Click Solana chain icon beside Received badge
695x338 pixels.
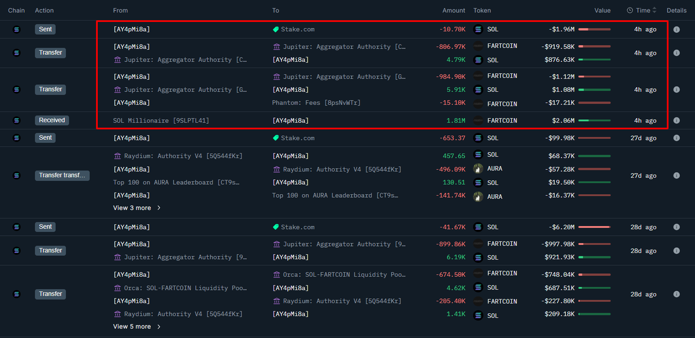click(16, 120)
